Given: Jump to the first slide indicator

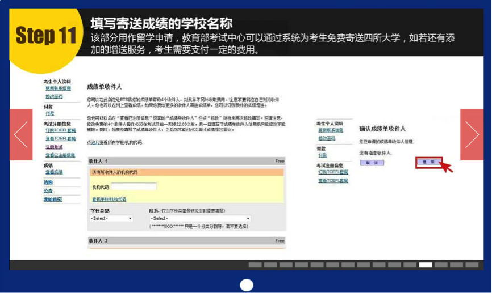Looking at the screenshot, I should pyautogui.click(x=255, y=265).
